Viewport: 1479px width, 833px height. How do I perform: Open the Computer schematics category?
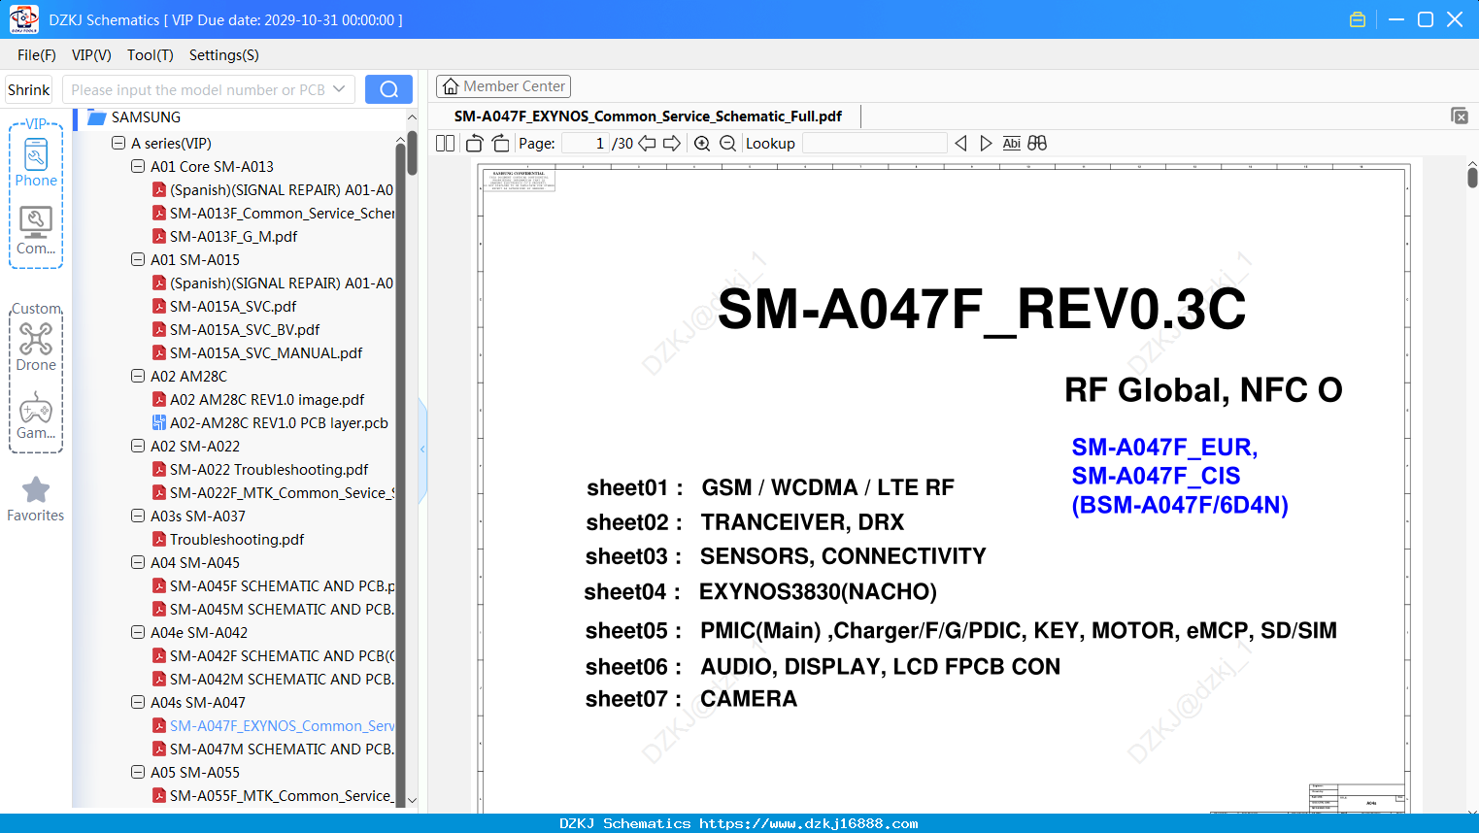point(36,231)
